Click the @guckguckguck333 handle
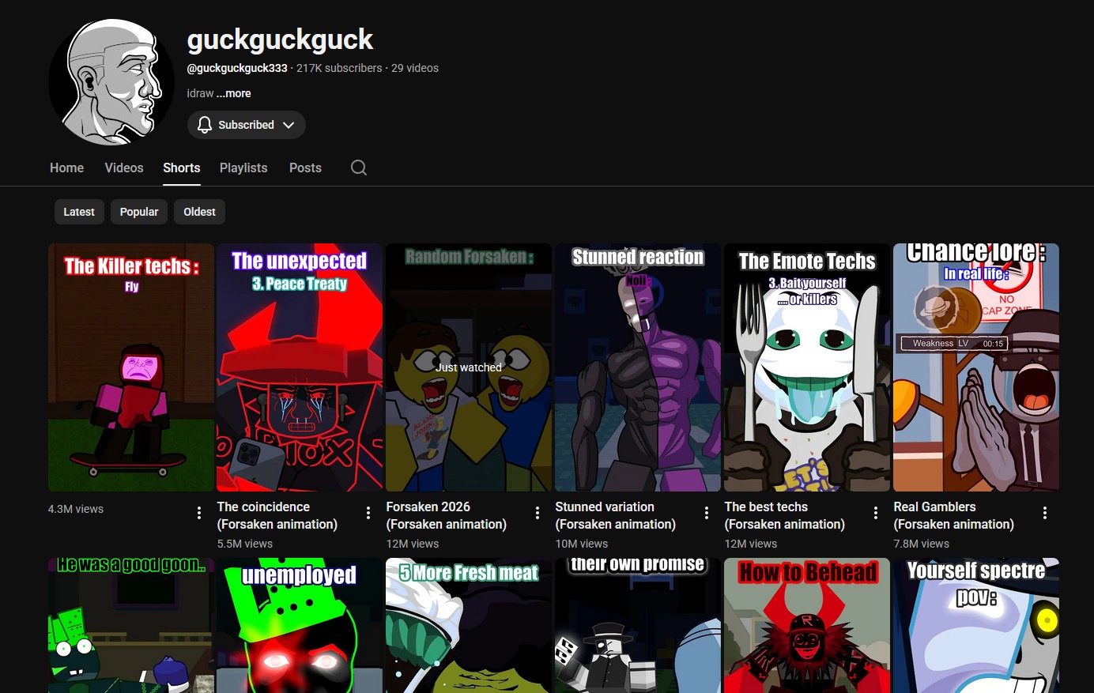This screenshot has width=1094, height=693. pos(237,68)
